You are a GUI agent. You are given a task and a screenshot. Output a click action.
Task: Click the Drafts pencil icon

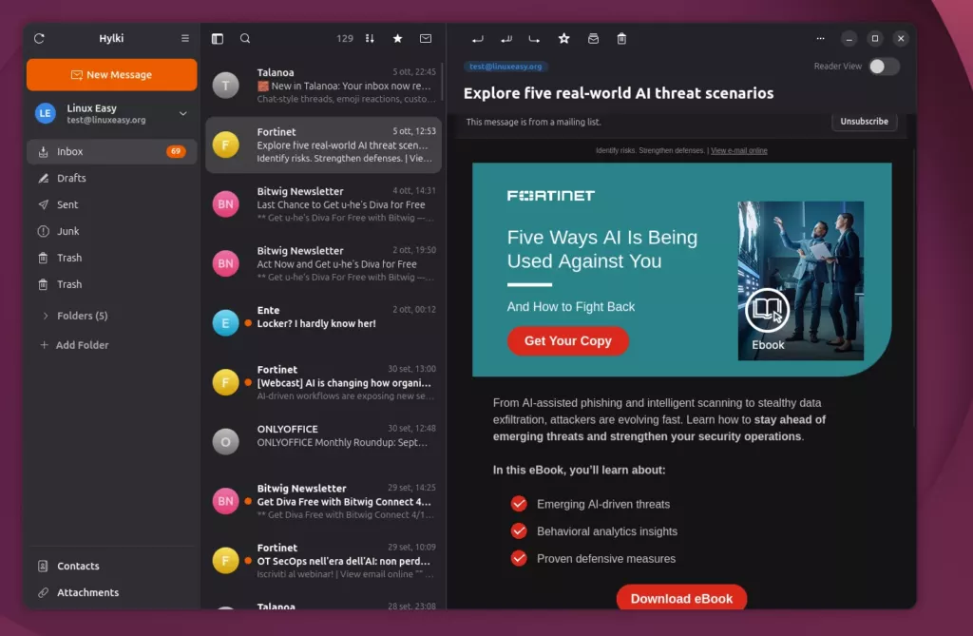point(44,179)
